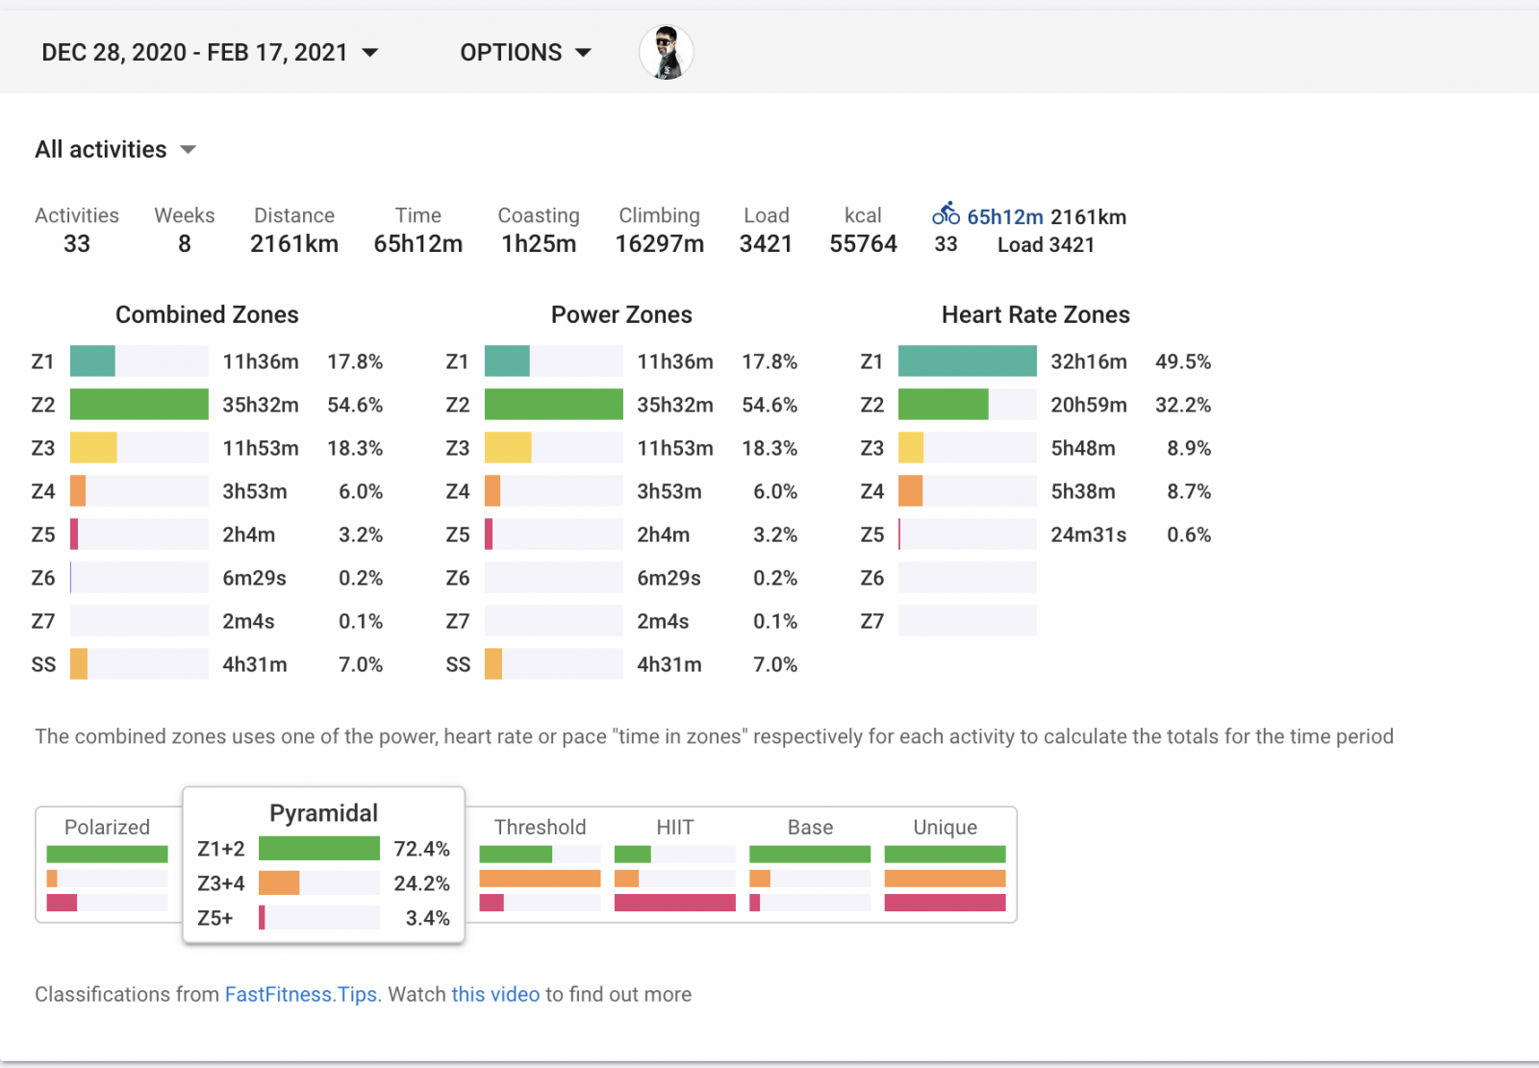Click the Combined Zones SS orange bar
The width and height of the screenshot is (1539, 1068).
pos(79,664)
